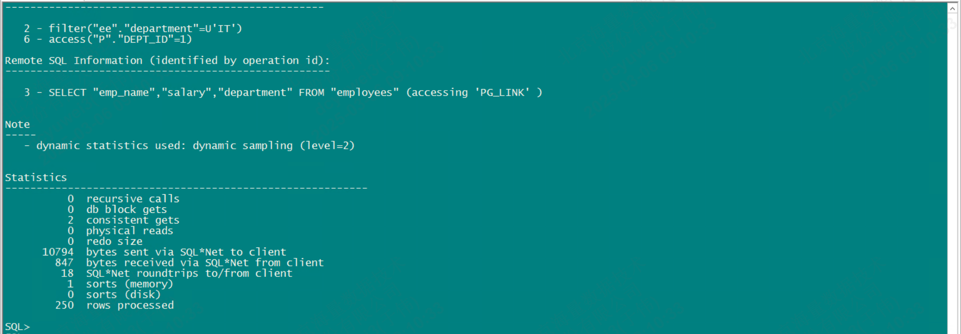This screenshot has width=961, height=334.
Task: Click the 'physical reads' statistic line
Action: (130, 231)
